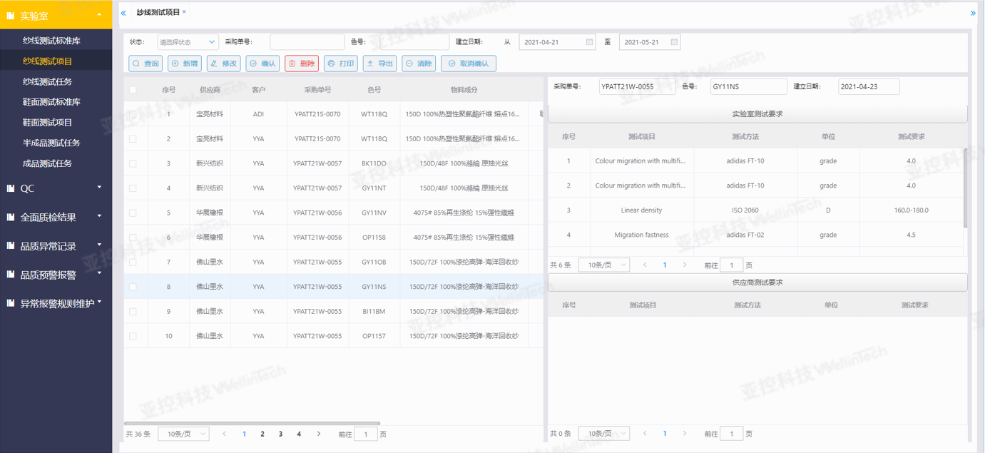This screenshot has width=985, height=453.
Task: Go to page 4 of left table
Action: (299, 434)
